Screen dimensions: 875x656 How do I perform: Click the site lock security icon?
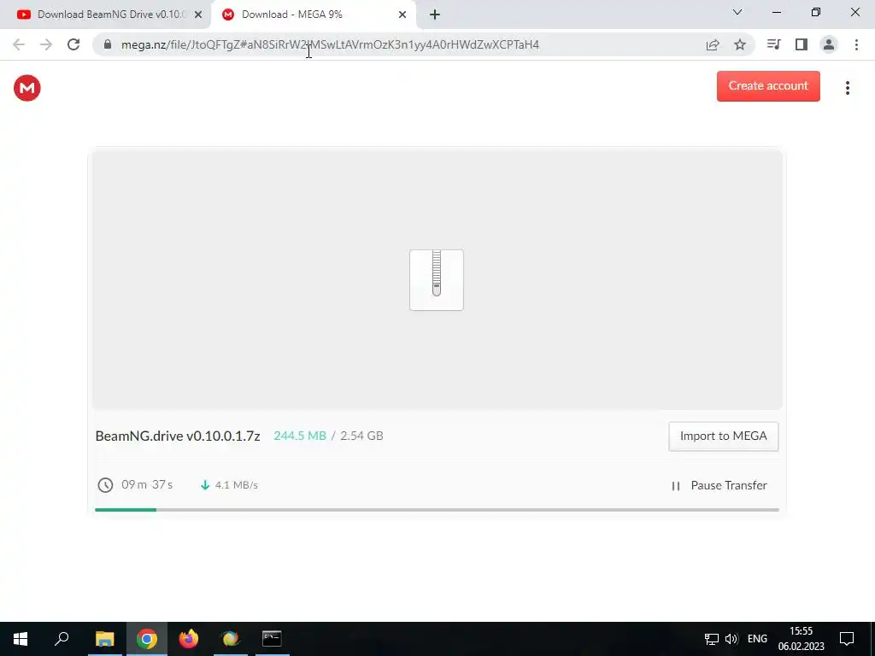pyautogui.click(x=108, y=44)
